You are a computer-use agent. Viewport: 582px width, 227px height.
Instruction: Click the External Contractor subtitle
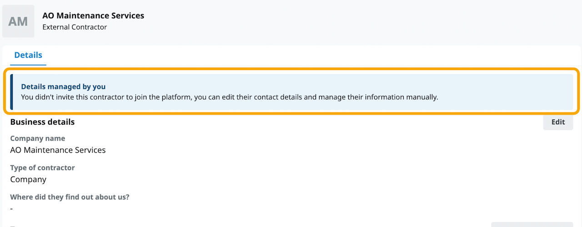tap(75, 27)
